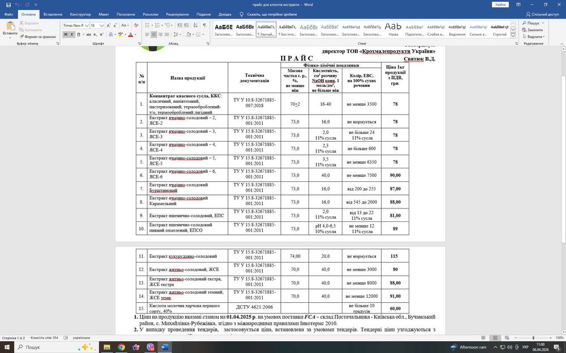Click the subscript x₂ icon
Image resolution: width=566 pixels, height=353 pixels.
[95, 34]
